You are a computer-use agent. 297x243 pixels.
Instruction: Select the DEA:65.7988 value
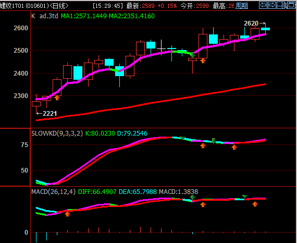138,191
